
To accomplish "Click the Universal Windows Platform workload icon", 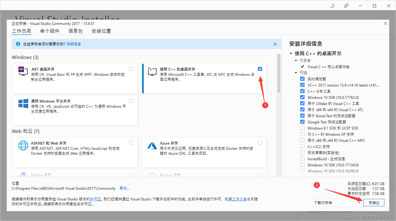I will pos(23,103).
